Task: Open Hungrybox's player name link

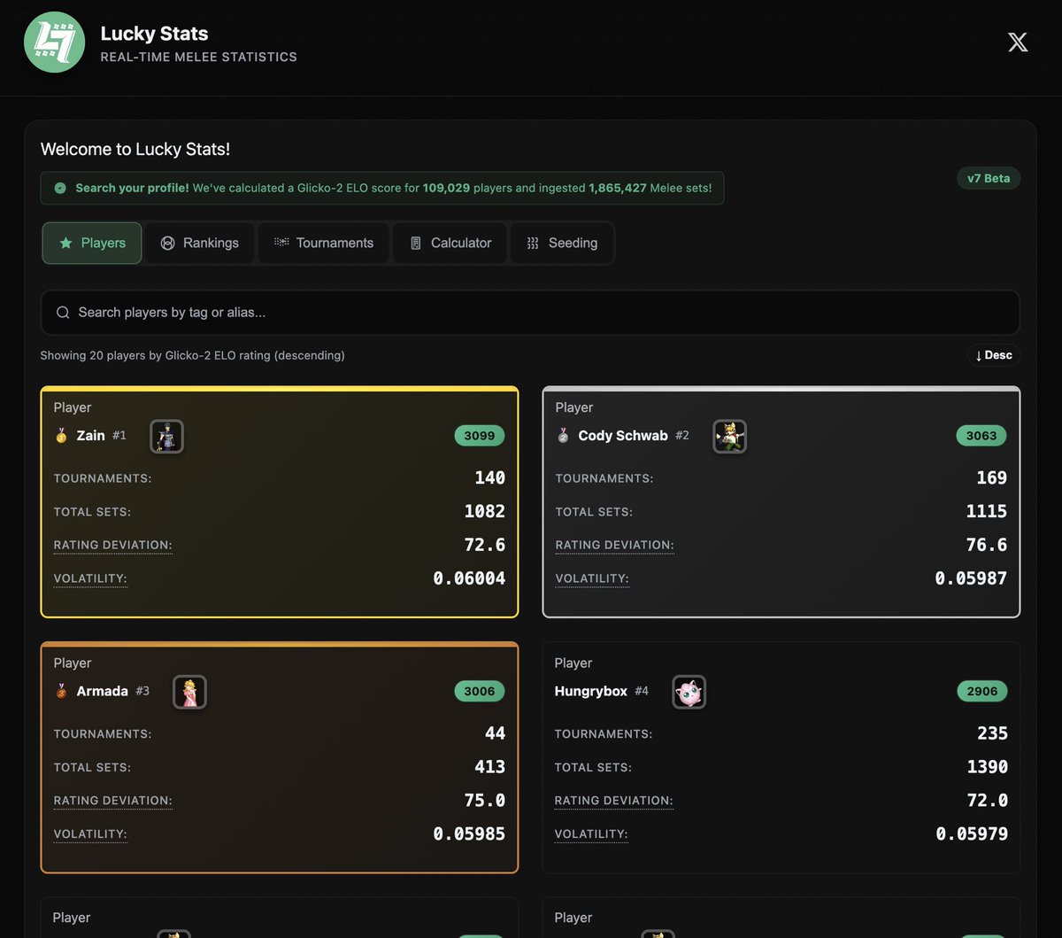Action: tap(591, 692)
